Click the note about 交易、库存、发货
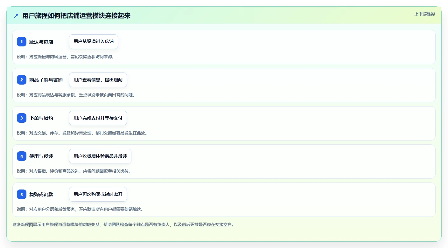 [82, 133]
